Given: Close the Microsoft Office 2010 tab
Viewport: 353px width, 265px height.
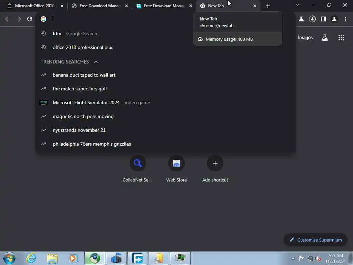Looking at the screenshot, I should point(62,6).
